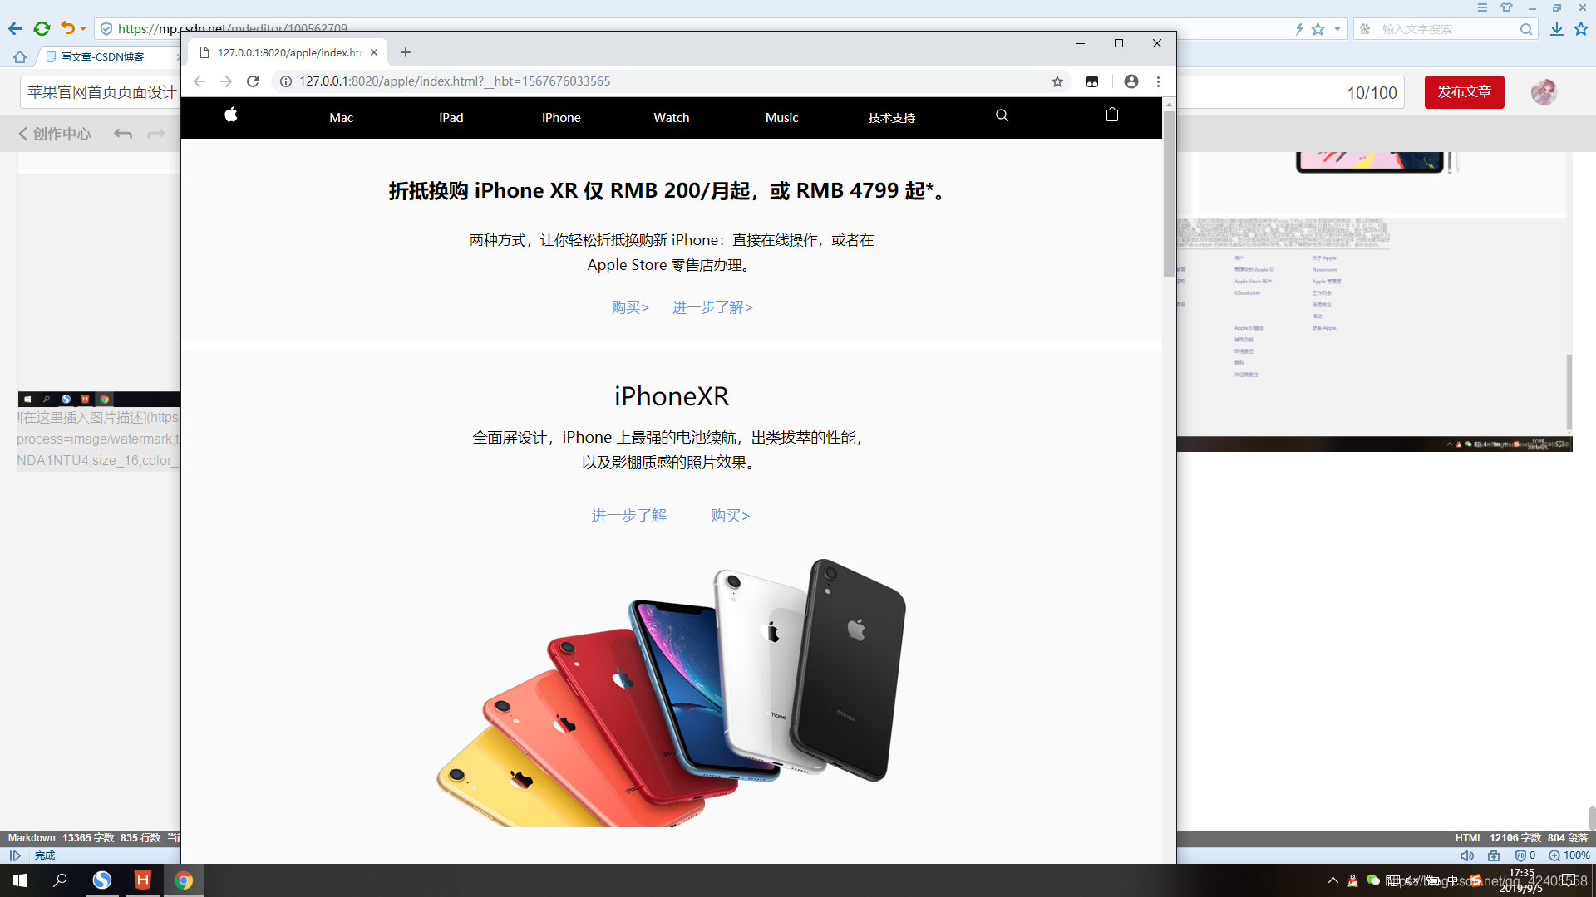Viewport: 1596px width, 897px height.
Task: Click the 进一步了解> link for trade-in offer
Action: (713, 308)
